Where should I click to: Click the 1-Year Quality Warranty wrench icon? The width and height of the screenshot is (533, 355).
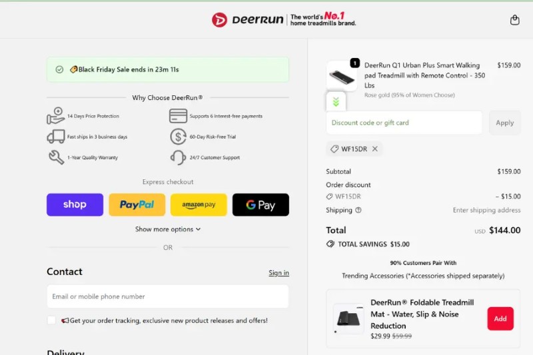click(56, 157)
